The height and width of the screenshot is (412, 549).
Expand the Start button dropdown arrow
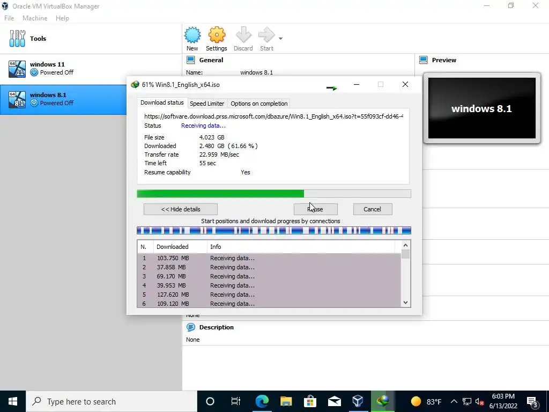click(280, 39)
